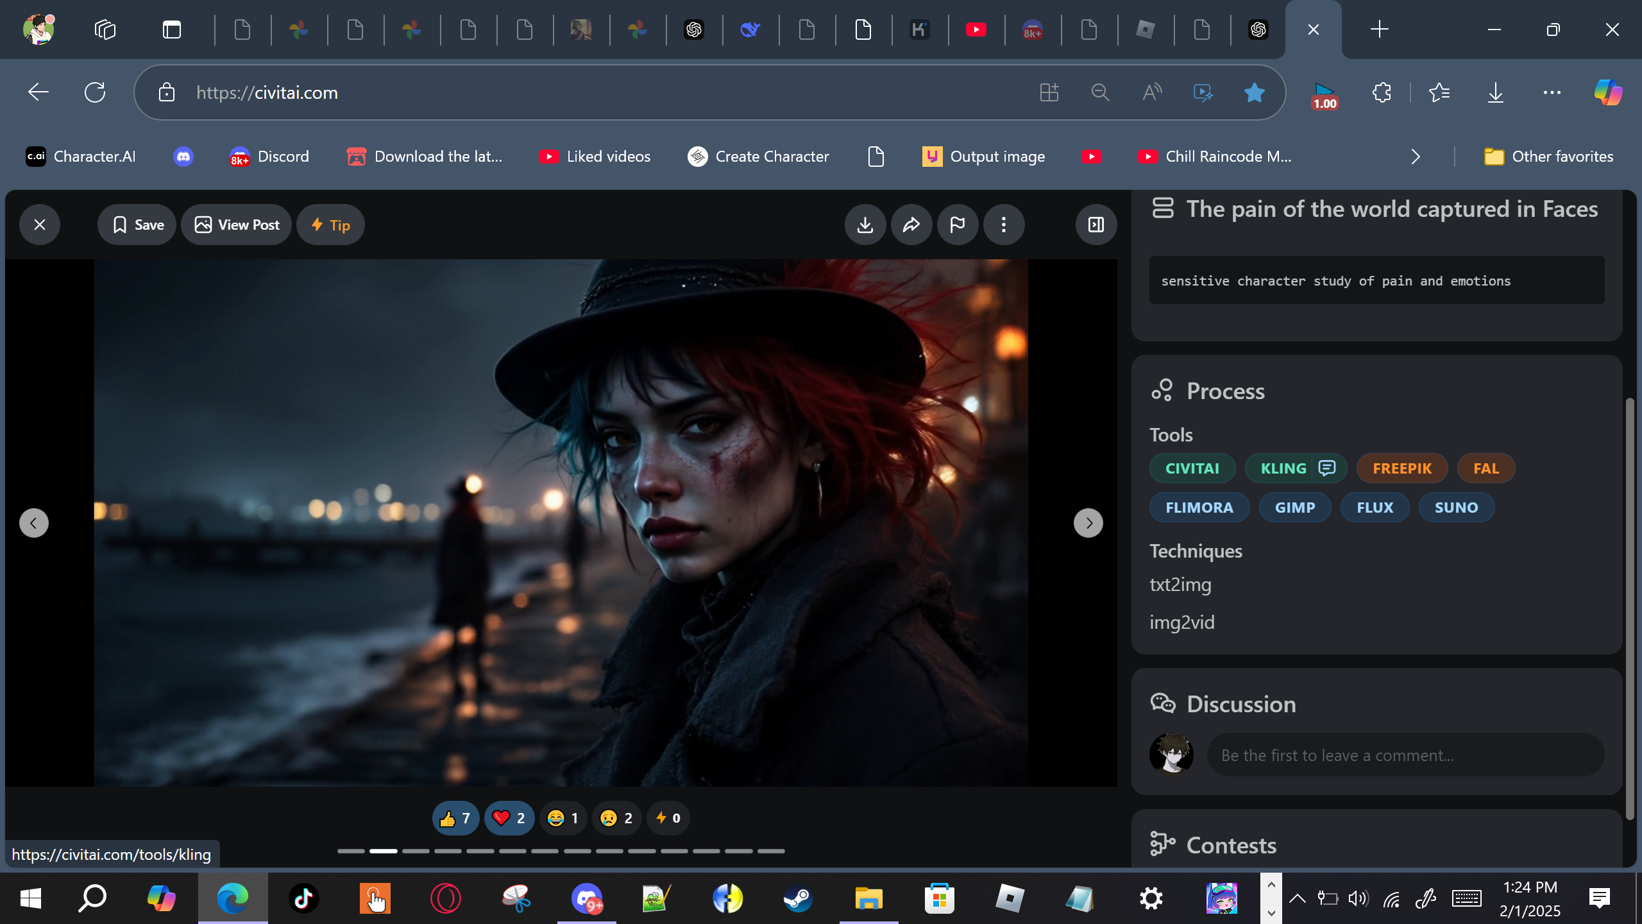Open the Other favorites folder
Viewport: 1642px width, 924px height.
1549,157
